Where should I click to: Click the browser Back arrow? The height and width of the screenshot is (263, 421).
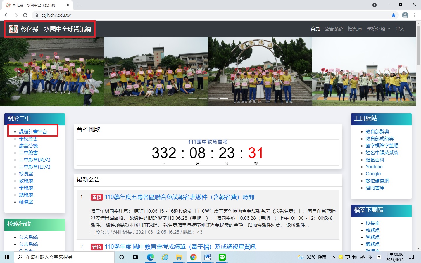tap(6, 15)
